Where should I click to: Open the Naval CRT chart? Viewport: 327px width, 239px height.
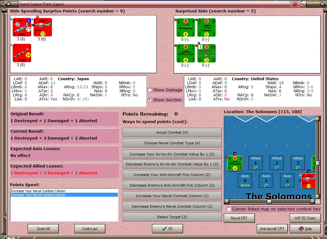pyautogui.click(x=239, y=218)
